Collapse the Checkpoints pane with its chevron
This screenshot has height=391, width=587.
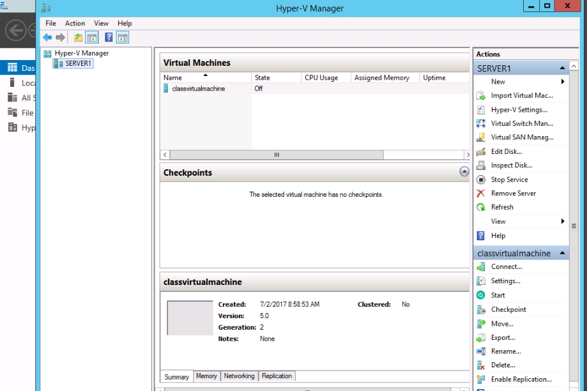tap(464, 172)
